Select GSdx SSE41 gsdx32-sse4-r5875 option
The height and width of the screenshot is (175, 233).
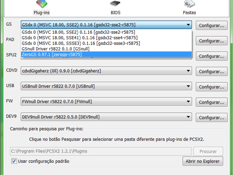click(106, 38)
